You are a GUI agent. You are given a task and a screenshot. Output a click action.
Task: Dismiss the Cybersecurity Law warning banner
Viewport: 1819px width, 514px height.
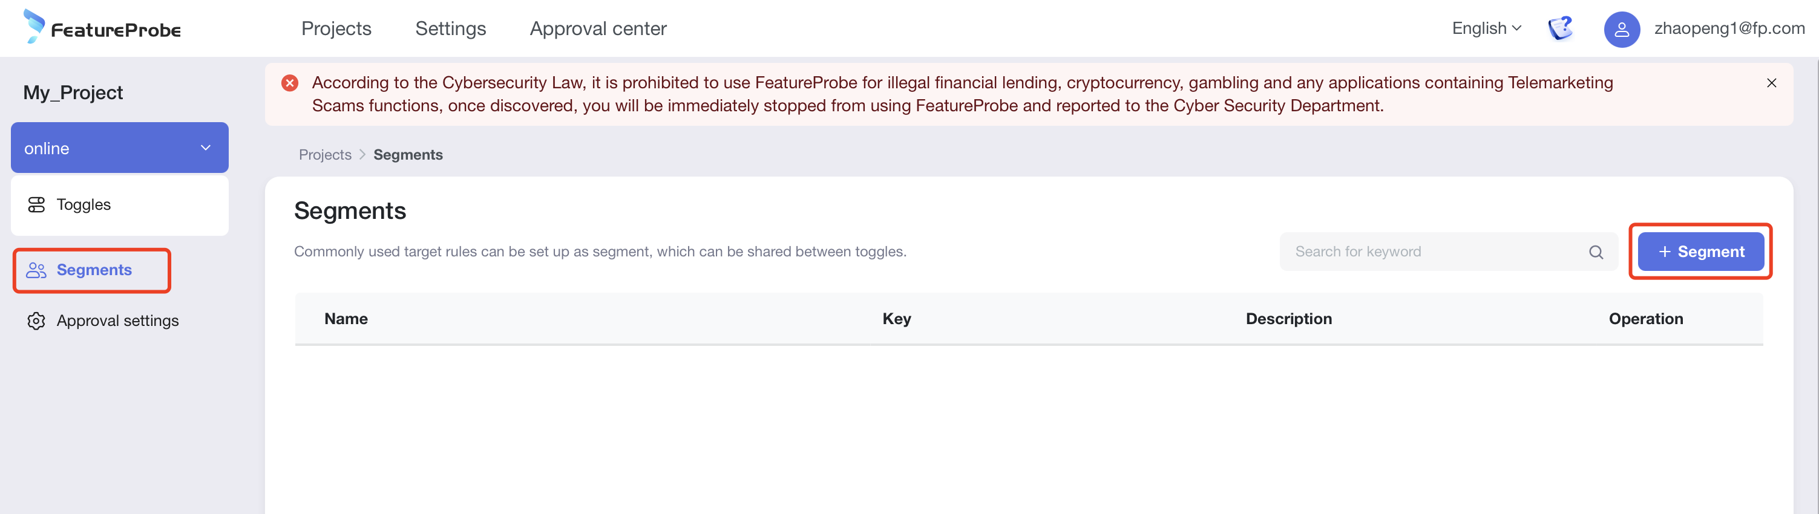(1771, 83)
